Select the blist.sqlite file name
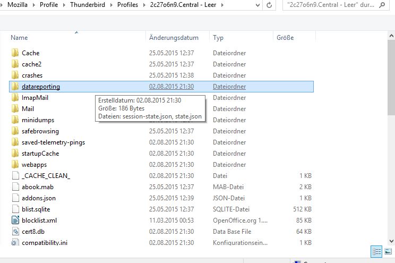 pyautogui.click(x=36, y=209)
